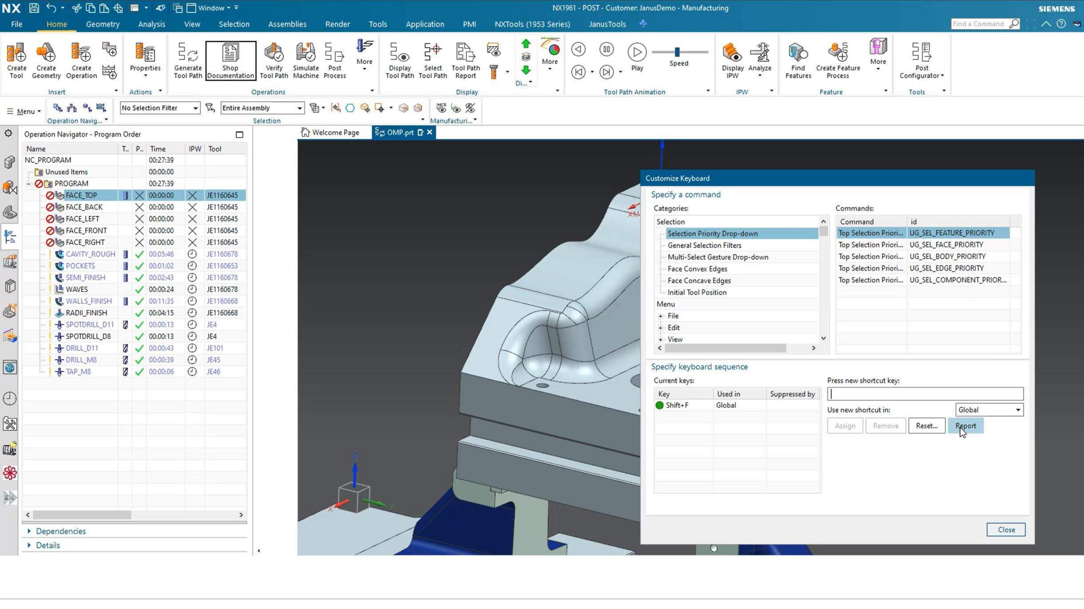1084x609 pixels.
Task: Click Create Feature Process icon
Action: pyautogui.click(x=838, y=60)
